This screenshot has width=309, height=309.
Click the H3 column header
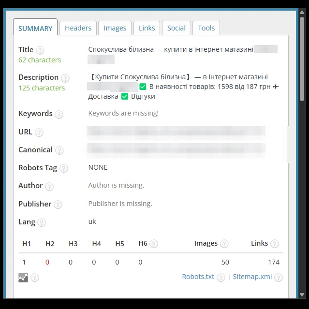click(73, 244)
